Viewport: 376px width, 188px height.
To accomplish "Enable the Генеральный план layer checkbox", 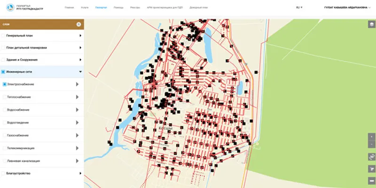I will click(x=3, y=36).
